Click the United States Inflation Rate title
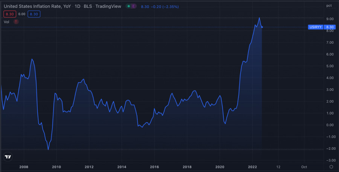Screen dimensions: 339x172 pyautogui.click(x=37, y=6)
